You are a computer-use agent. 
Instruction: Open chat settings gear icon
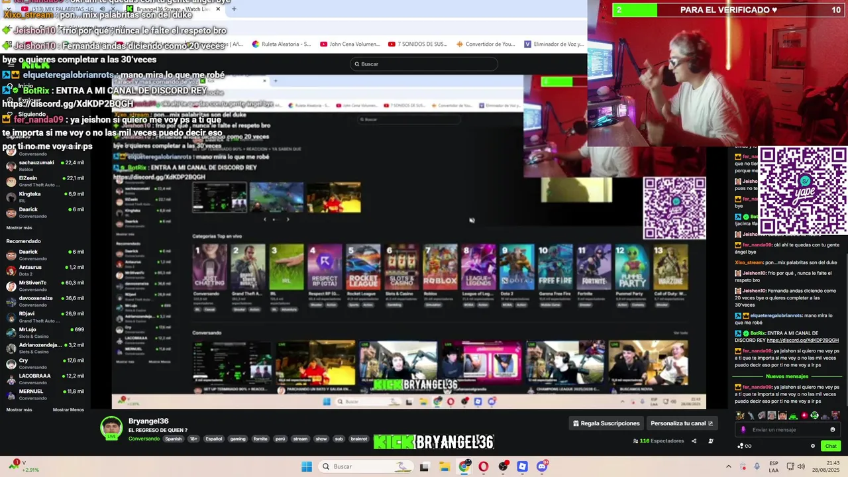click(813, 446)
